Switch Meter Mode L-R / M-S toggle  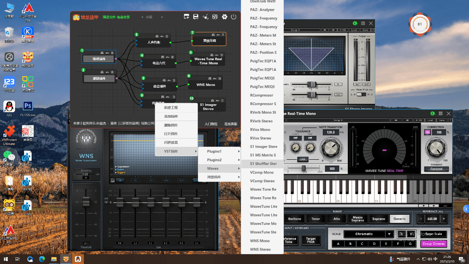[362, 95]
